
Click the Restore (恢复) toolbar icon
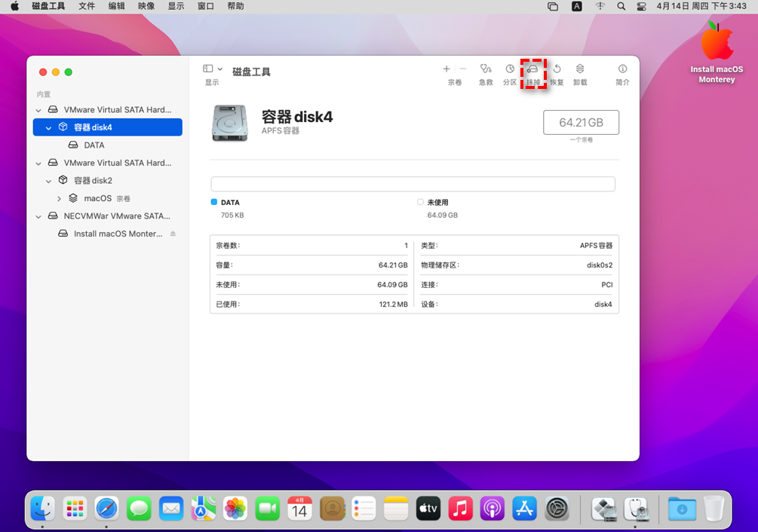(x=557, y=69)
